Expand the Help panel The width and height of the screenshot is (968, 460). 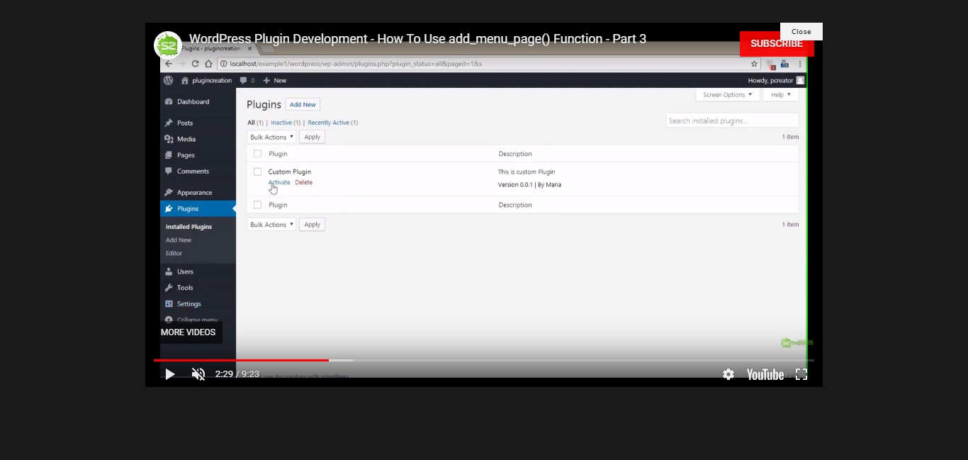click(780, 95)
